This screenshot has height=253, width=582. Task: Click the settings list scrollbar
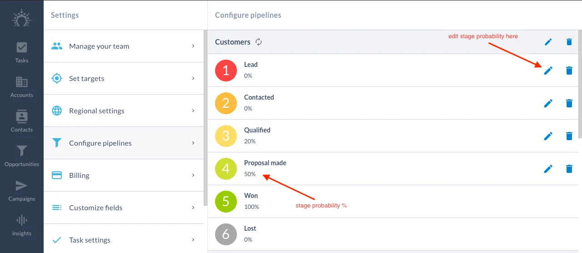click(206, 118)
